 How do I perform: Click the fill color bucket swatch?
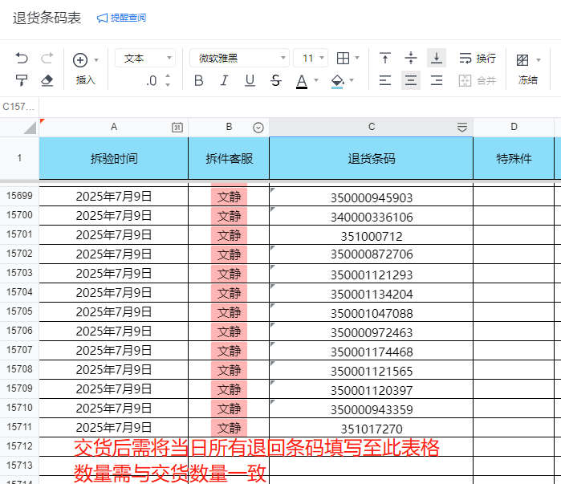point(338,80)
